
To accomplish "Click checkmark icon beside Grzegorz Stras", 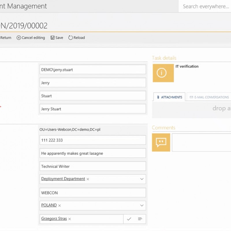I will pos(129,219).
